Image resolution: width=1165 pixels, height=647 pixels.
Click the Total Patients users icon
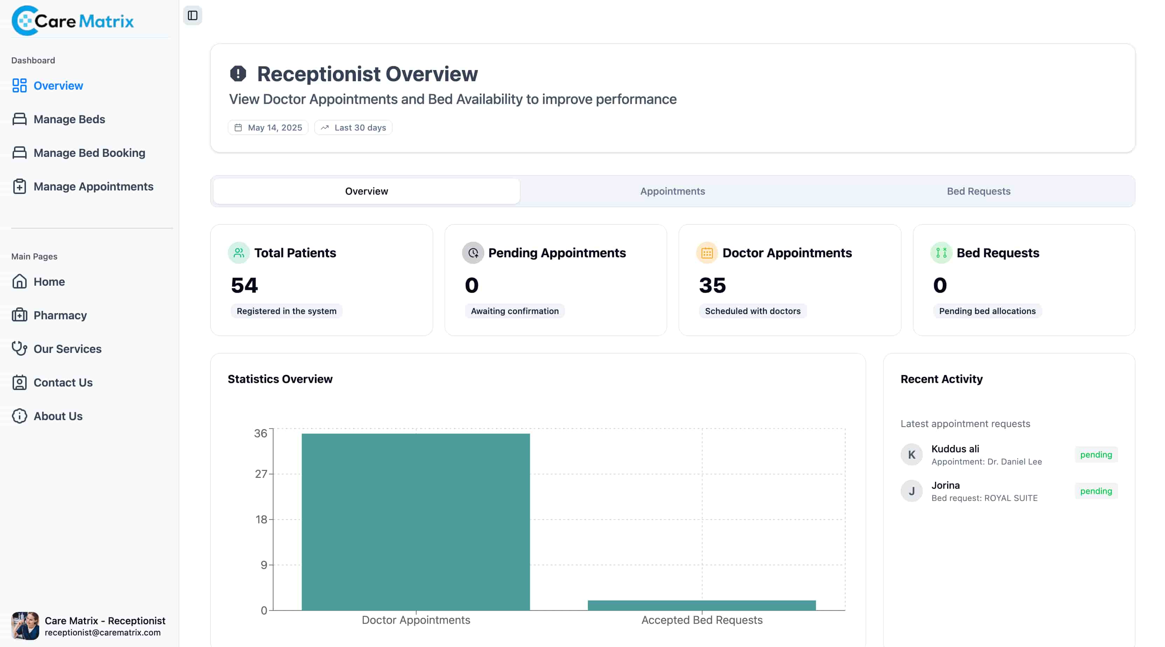pos(239,253)
